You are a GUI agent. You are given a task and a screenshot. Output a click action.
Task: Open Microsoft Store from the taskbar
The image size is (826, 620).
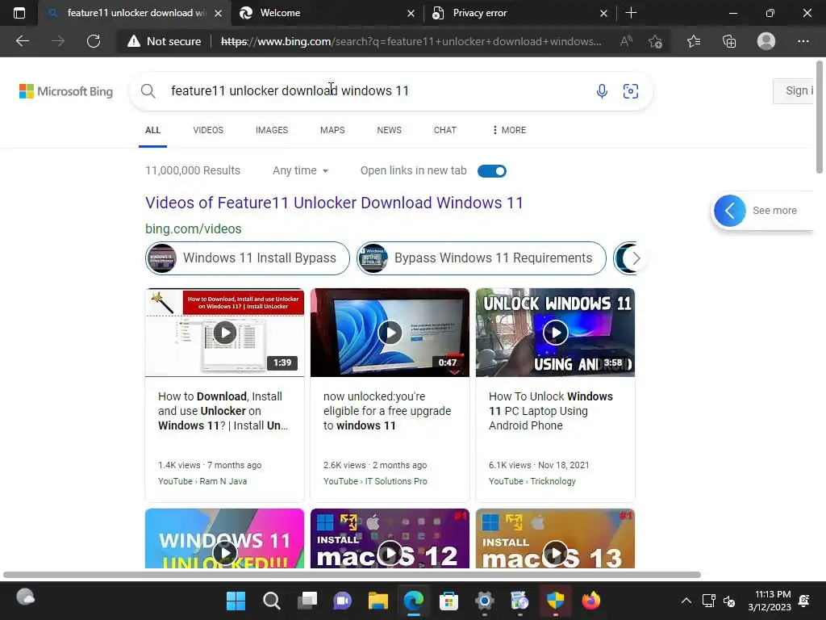[x=448, y=601]
